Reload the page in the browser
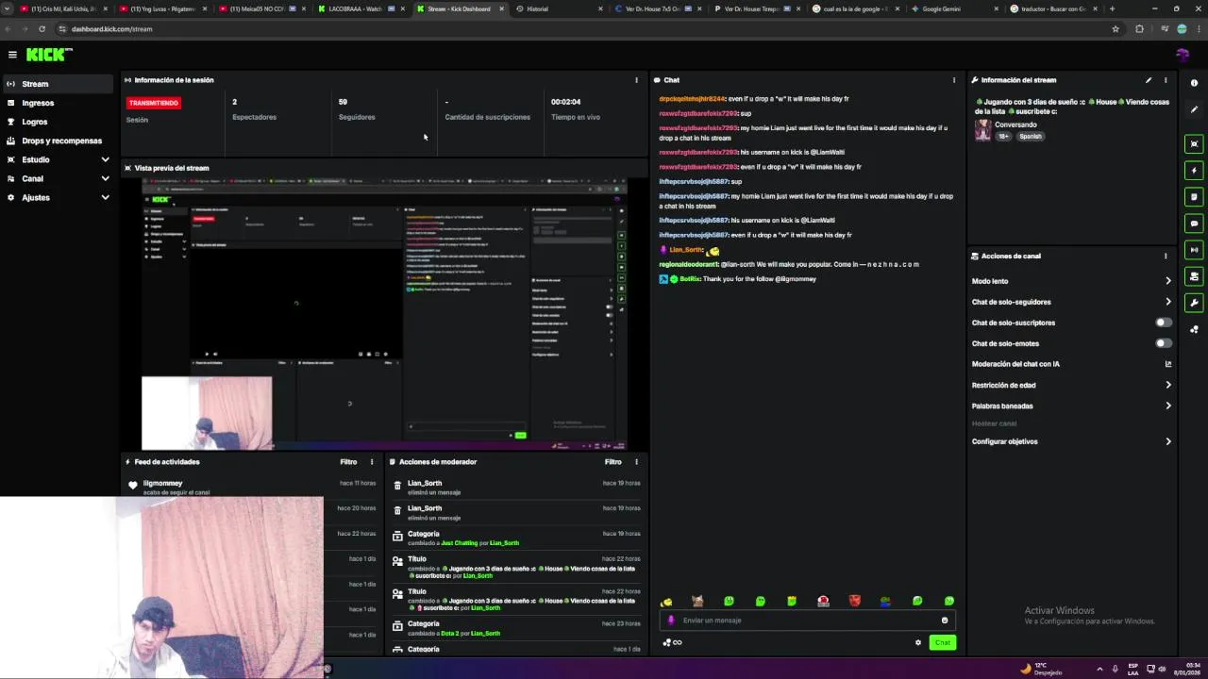This screenshot has width=1208, height=679. (x=42, y=29)
